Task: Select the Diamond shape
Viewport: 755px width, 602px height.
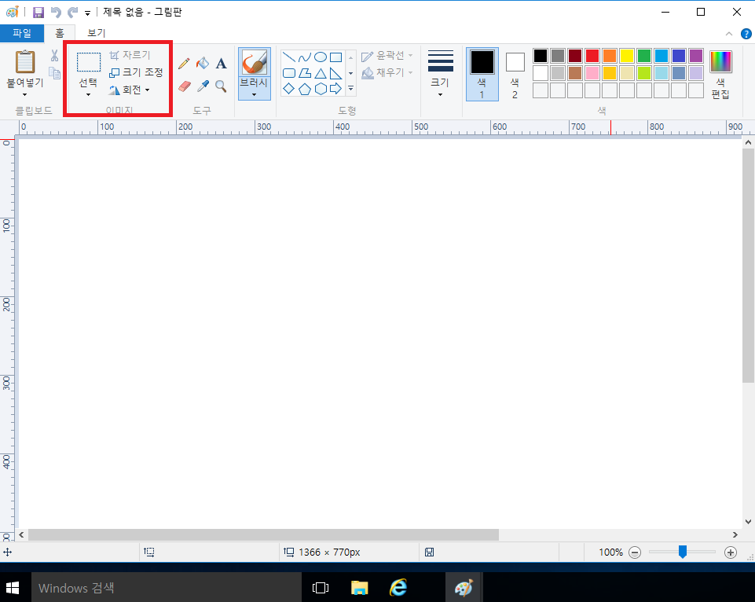Action: 289,89
